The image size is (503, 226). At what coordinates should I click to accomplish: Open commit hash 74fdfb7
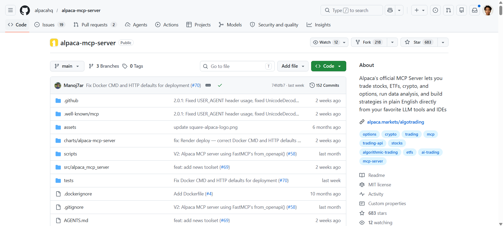[x=278, y=85]
